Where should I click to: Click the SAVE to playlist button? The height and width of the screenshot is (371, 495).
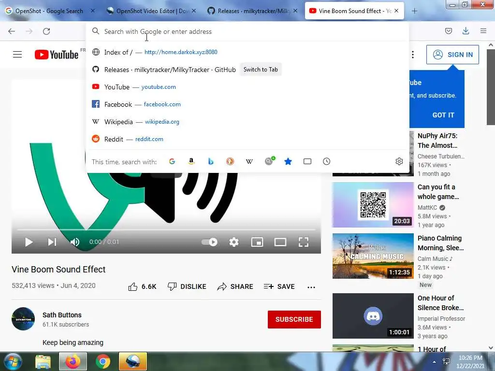point(279,286)
